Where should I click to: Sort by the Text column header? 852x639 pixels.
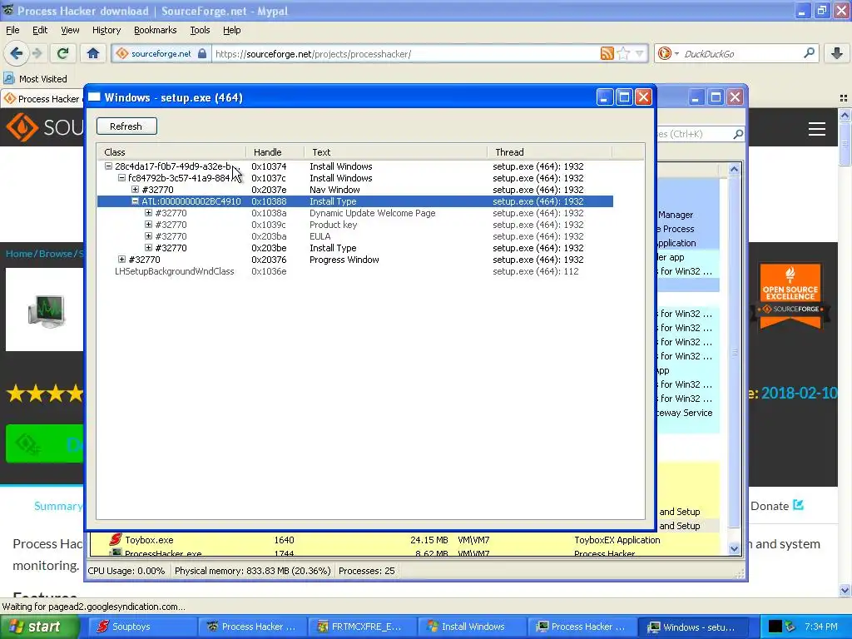point(395,152)
